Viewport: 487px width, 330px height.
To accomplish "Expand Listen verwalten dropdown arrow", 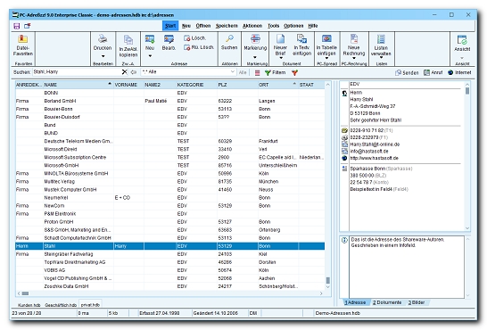I will 381,58.
